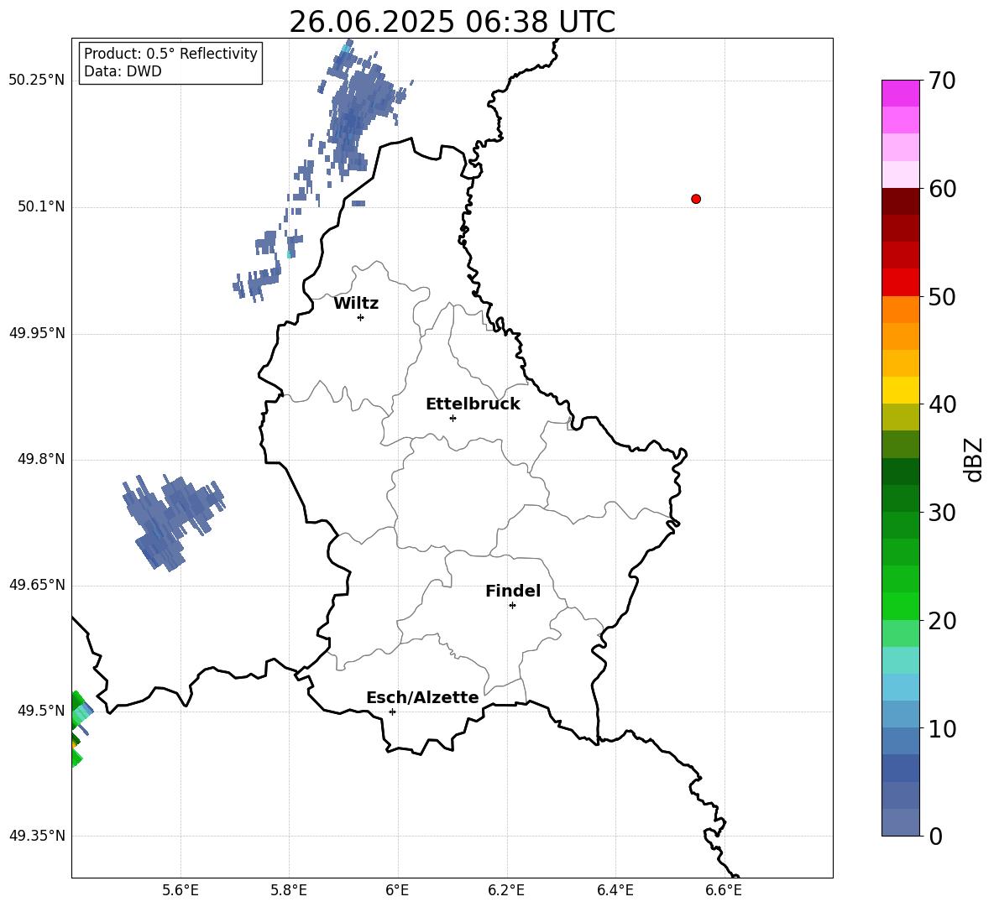
Task: Click the 10 colorbar tick label
Action: pyautogui.click(x=942, y=728)
